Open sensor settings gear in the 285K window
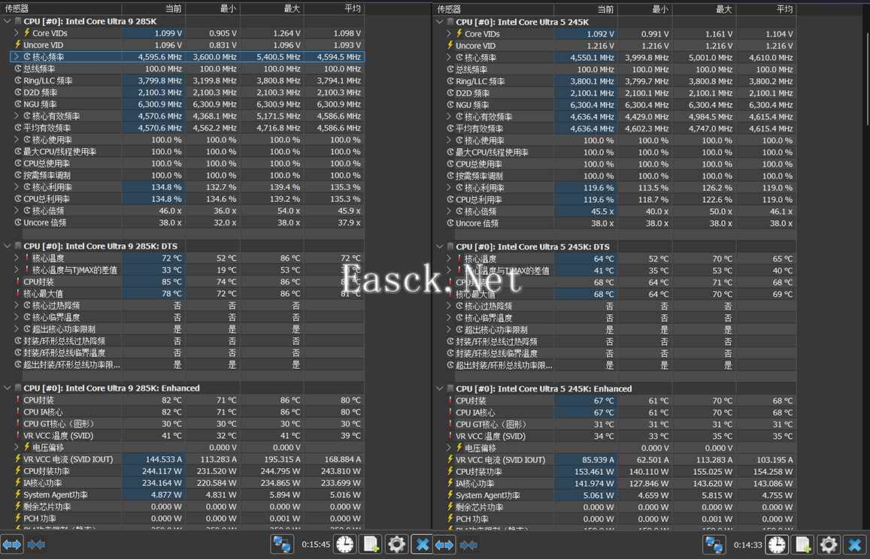The height and width of the screenshot is (559, 870). 396,545
